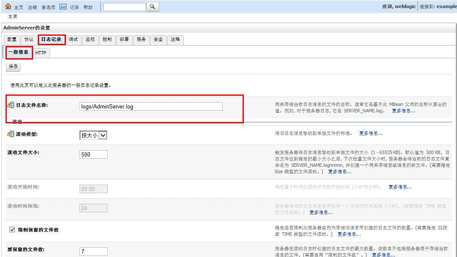
Task: Open the 监视 tab
Action: coord(90,40)
